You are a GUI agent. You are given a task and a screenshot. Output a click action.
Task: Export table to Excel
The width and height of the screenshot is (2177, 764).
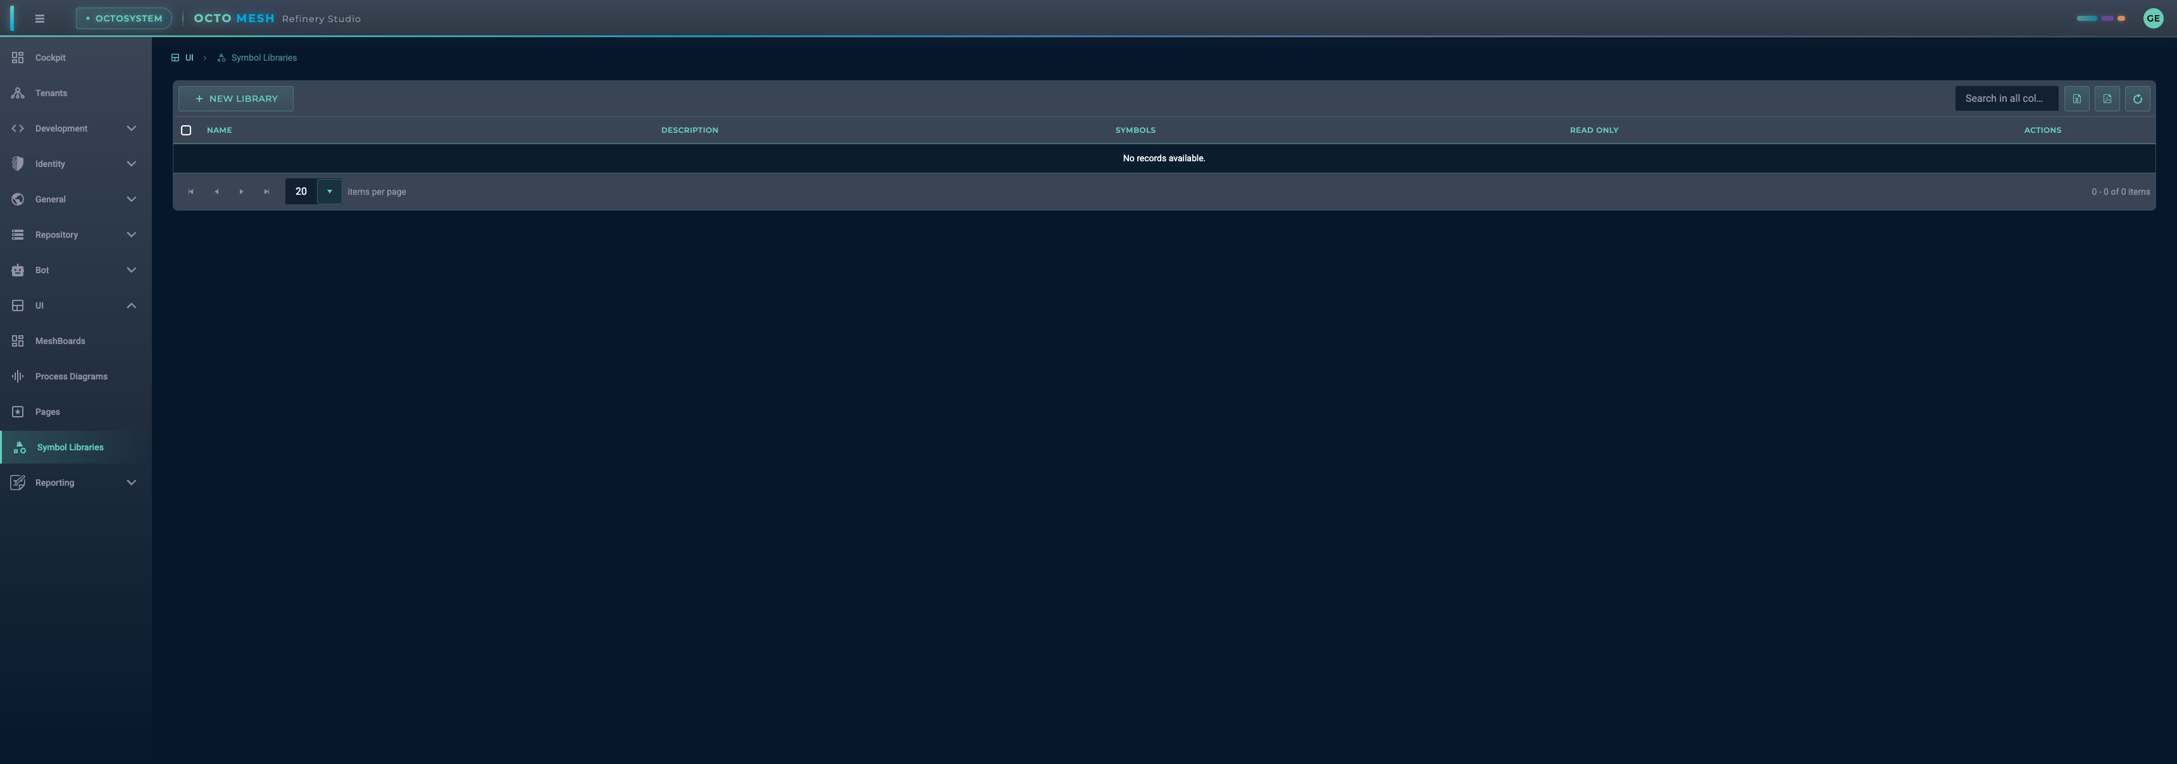[x=2076, y=99]
